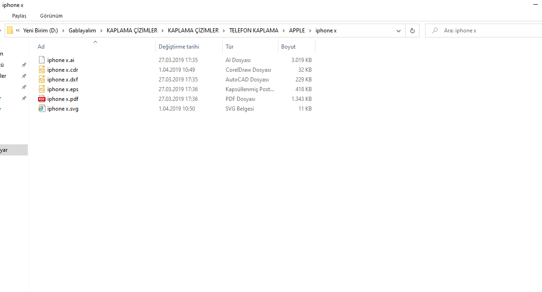Go to APPLE folder in breadcrumb
This screenshot has height=292, width=542.
click(297, 31)
